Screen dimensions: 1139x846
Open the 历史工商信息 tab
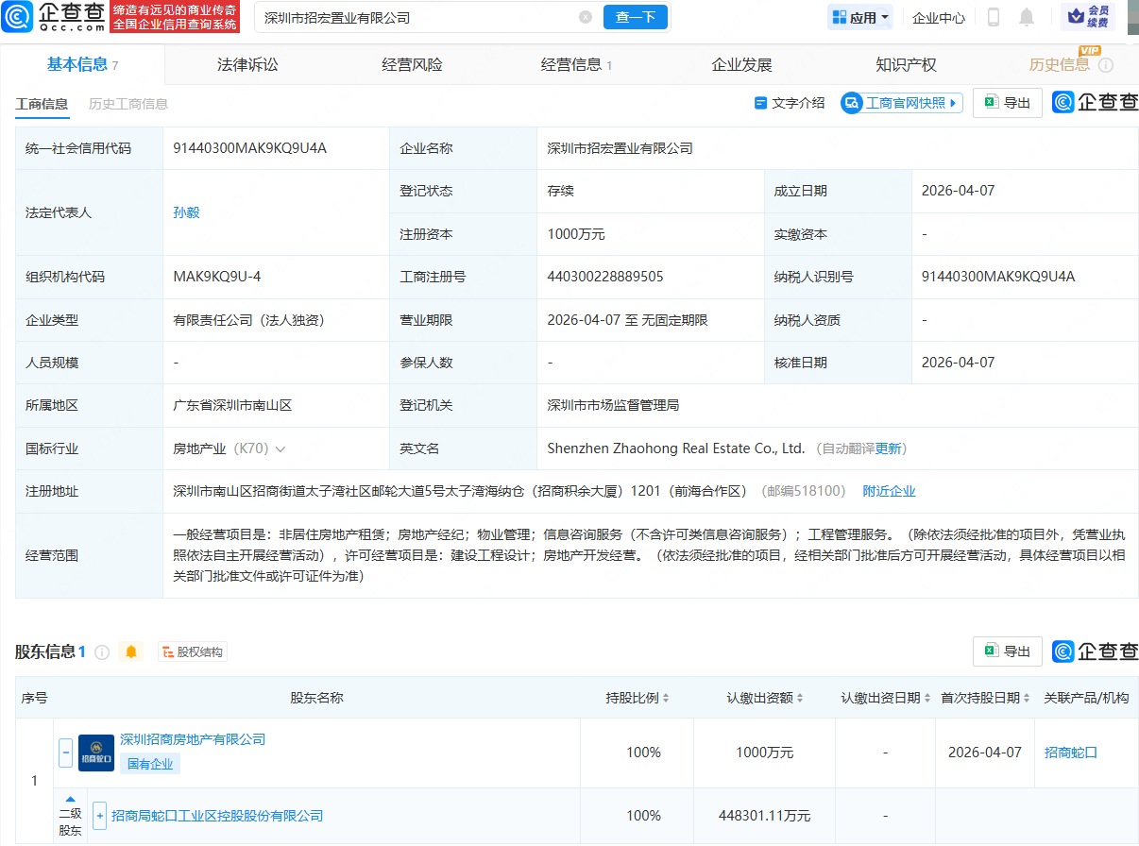coord(130,105)
